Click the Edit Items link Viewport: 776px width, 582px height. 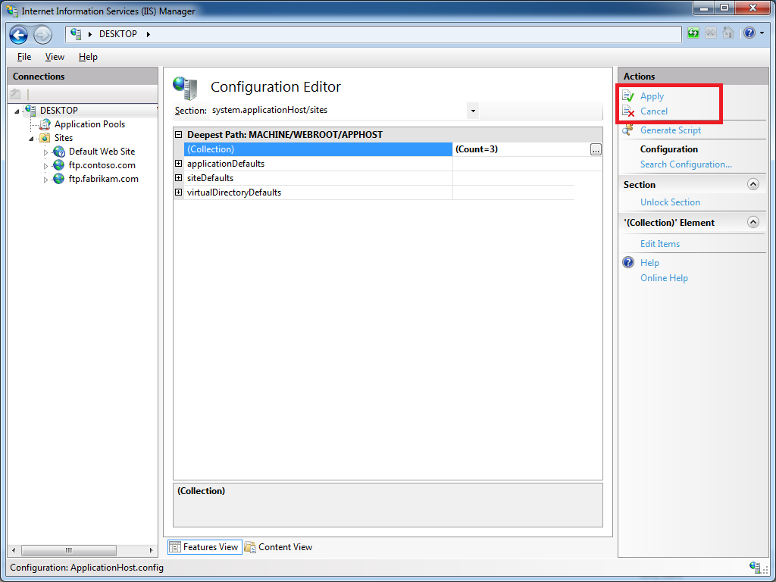[660, 244]
